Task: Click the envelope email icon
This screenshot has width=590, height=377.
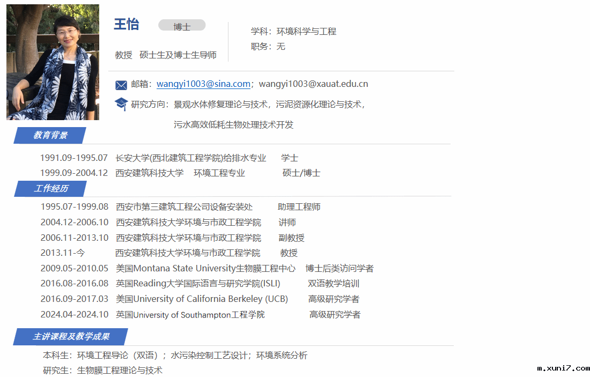Action: [121, 85]
